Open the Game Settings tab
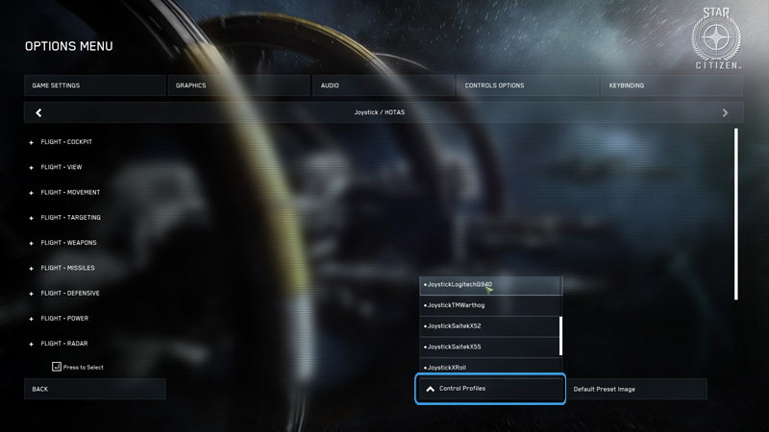This screenshot has width=769, height=432. coord(94,85)
